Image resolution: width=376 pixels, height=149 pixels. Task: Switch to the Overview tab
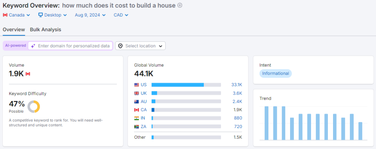[14, 30]
